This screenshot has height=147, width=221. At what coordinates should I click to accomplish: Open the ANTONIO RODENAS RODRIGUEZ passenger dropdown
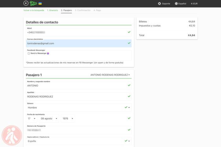(x=110, y=75)
